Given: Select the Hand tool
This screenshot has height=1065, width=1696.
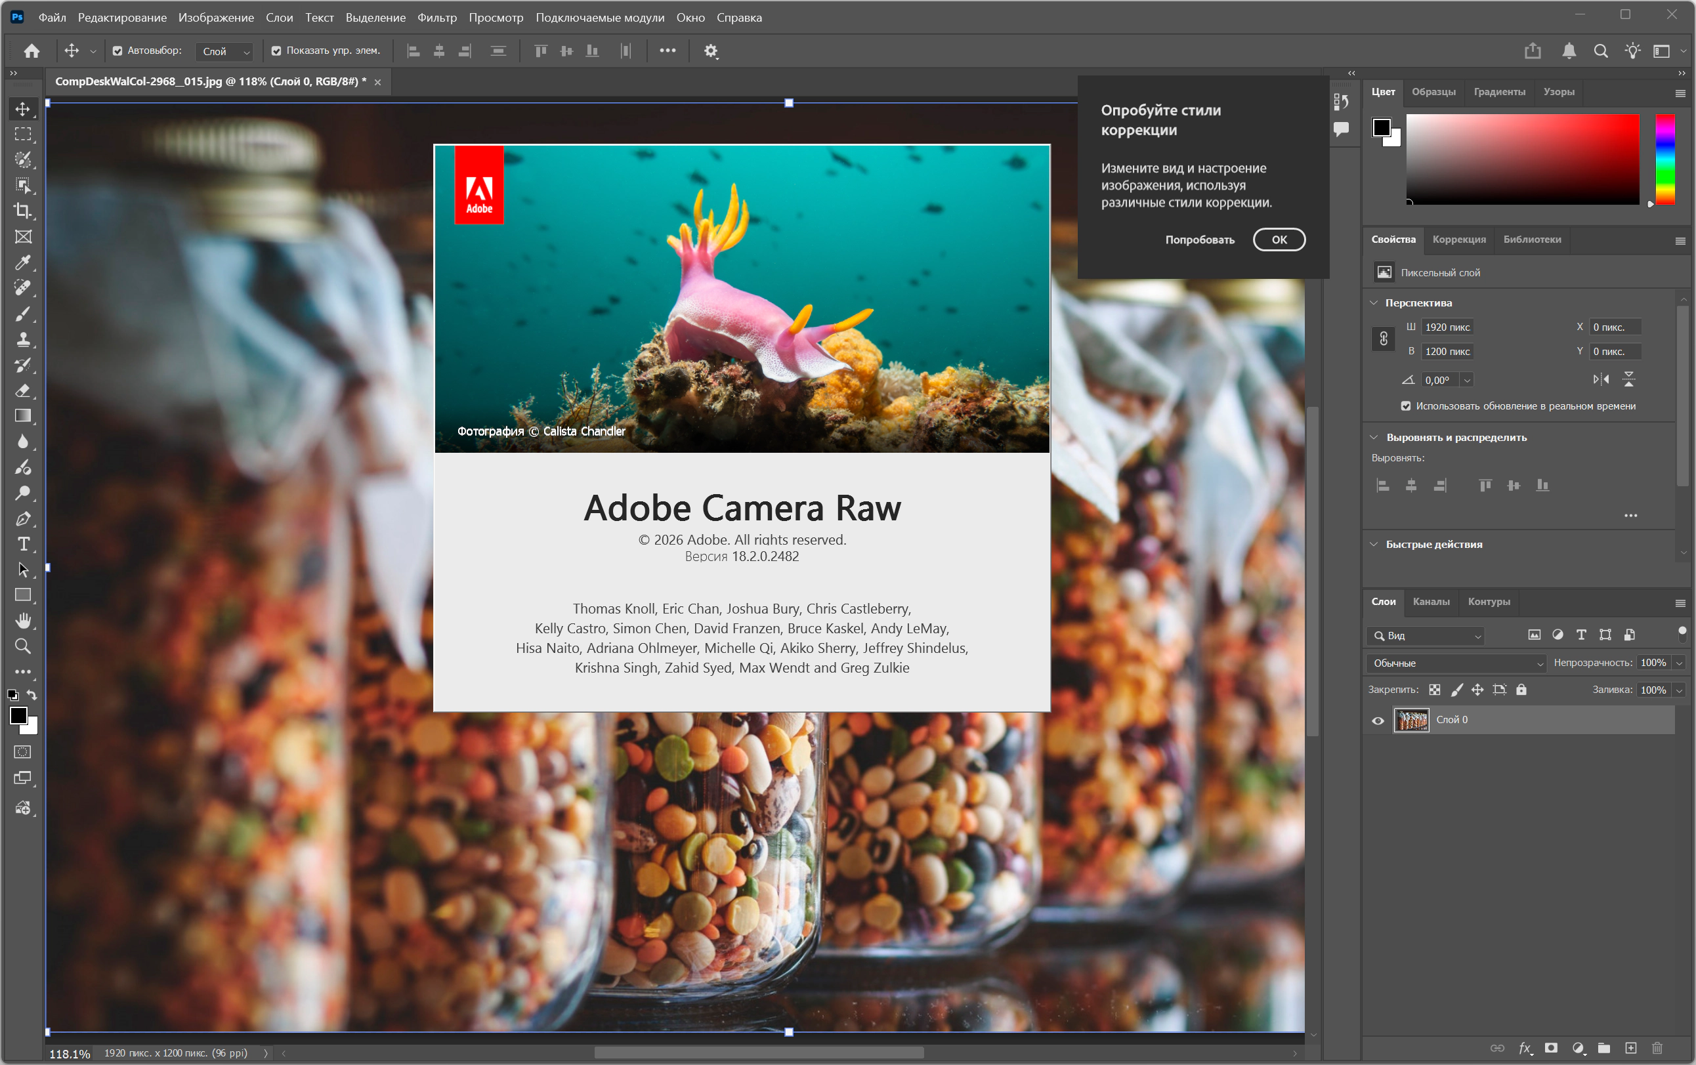Looking at the screenshot, I should [x=23, y=621].
